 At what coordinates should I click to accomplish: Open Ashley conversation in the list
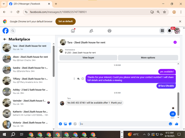pyautogui.click(x=26, y=92)
